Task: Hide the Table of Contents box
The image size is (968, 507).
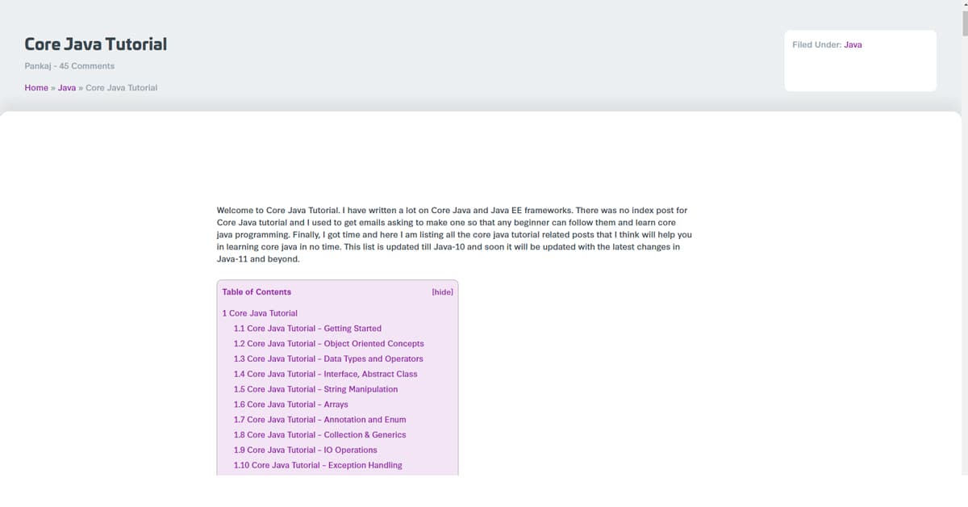Action: (442, 292)
